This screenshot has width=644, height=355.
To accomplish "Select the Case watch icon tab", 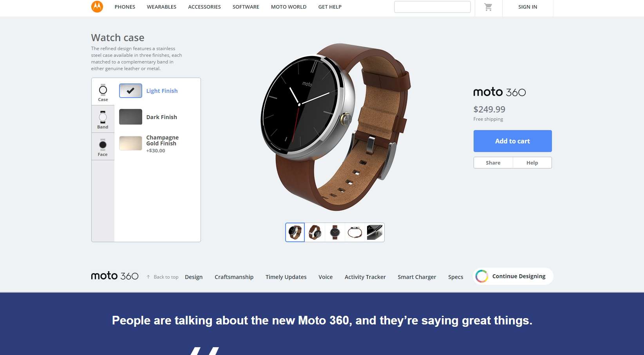I will click(x=103, y=92).
